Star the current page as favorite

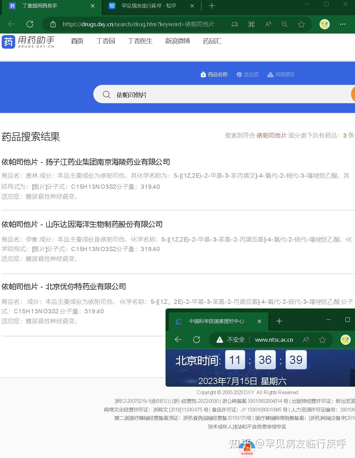(x=301, y=24)
